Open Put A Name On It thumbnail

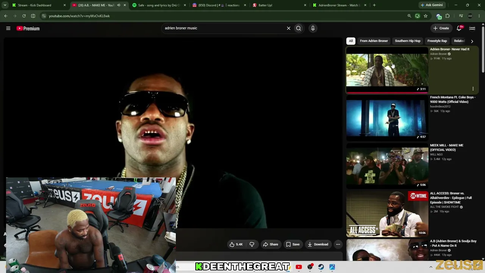pos(387,250)
